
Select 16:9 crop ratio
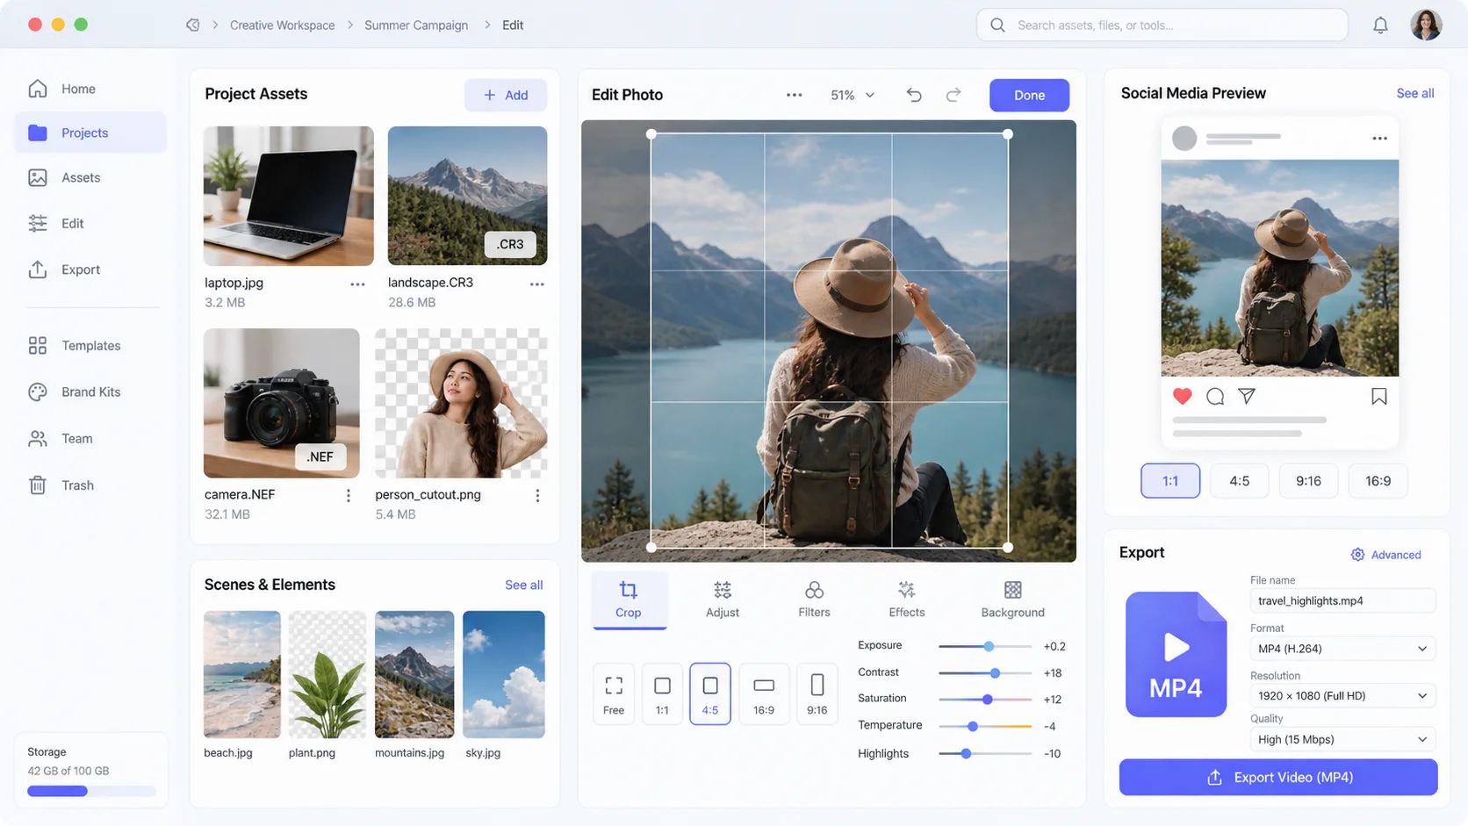click(764, 693)
